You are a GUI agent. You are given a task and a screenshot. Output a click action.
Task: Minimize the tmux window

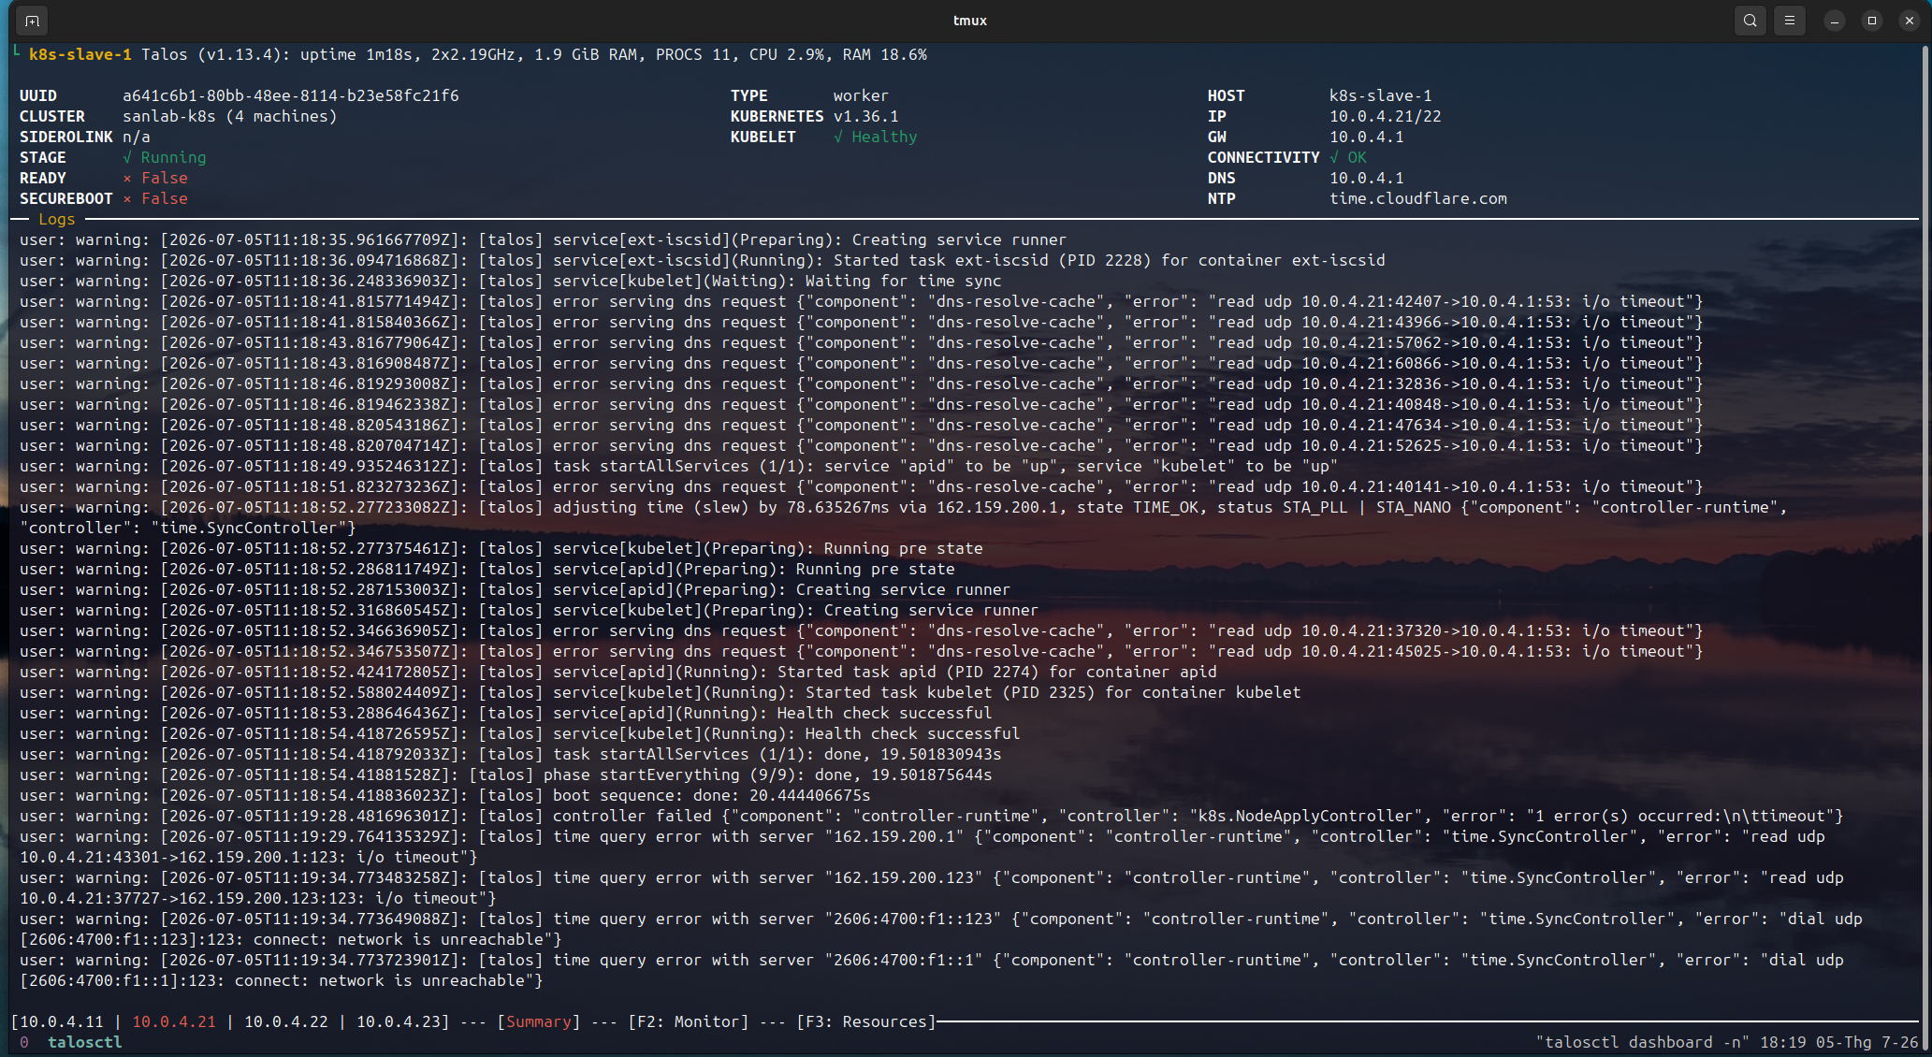point(1834,21)
